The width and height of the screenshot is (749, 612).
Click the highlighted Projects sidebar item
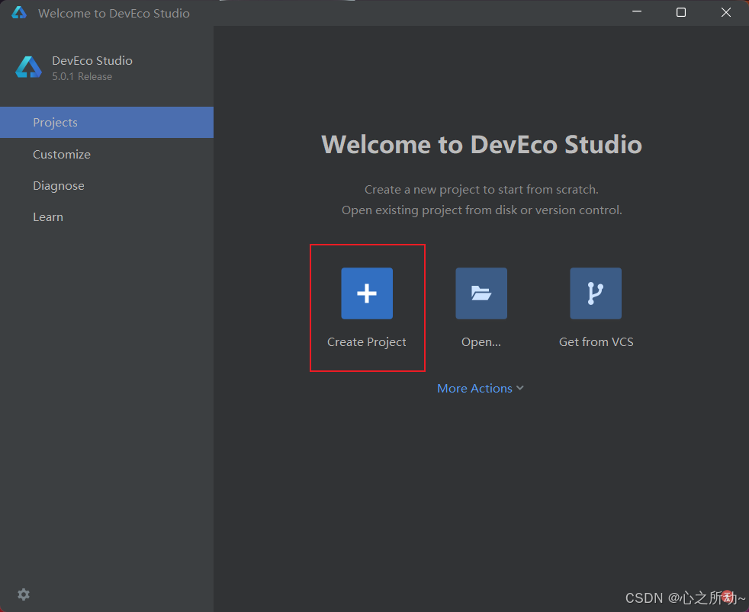[55, 122]
